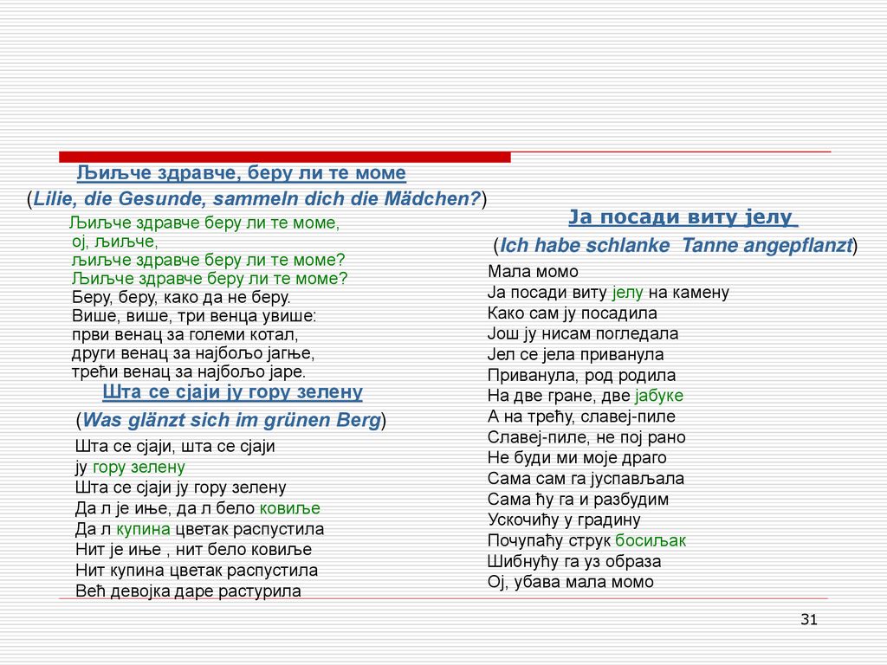The image size is (887, 665).
Task: Click the green word 'купина'
Action: pos(143,529)
